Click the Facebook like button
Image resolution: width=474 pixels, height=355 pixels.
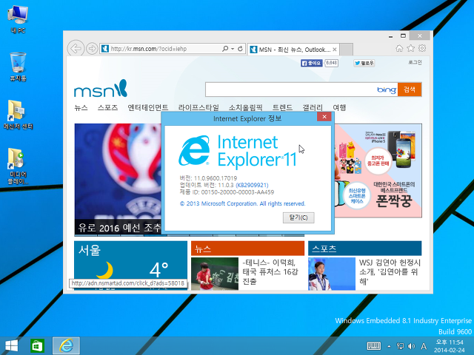pyautogui.click(x=312, y=63)
